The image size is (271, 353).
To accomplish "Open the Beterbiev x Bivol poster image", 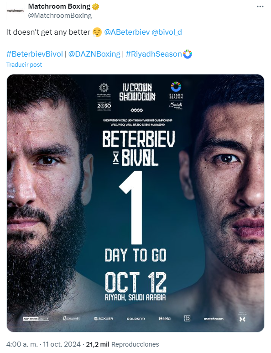I will [135, 203].
